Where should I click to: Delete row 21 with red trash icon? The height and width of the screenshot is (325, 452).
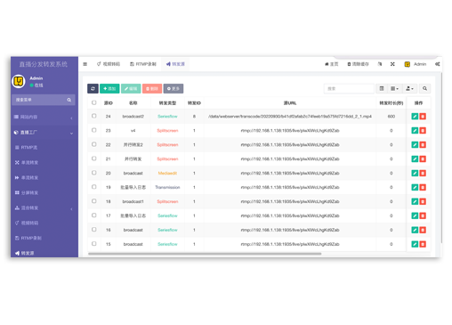tap(423, 159)
